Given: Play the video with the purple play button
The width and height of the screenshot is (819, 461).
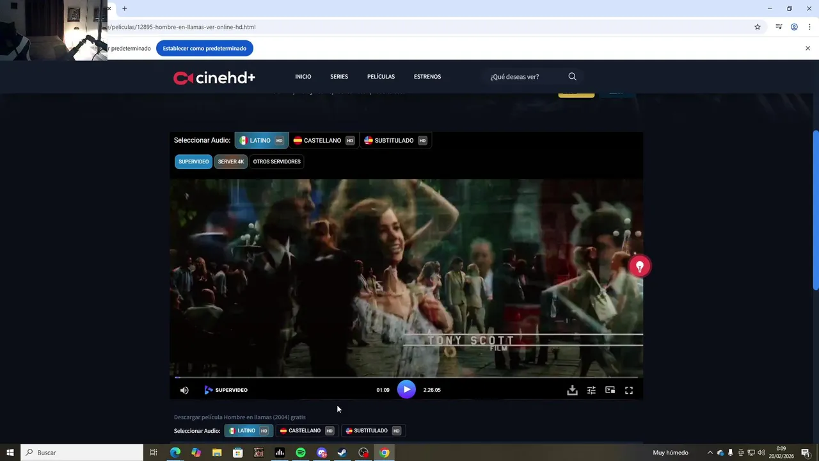Looking at the screenshot, I should [x=406, y=389].
